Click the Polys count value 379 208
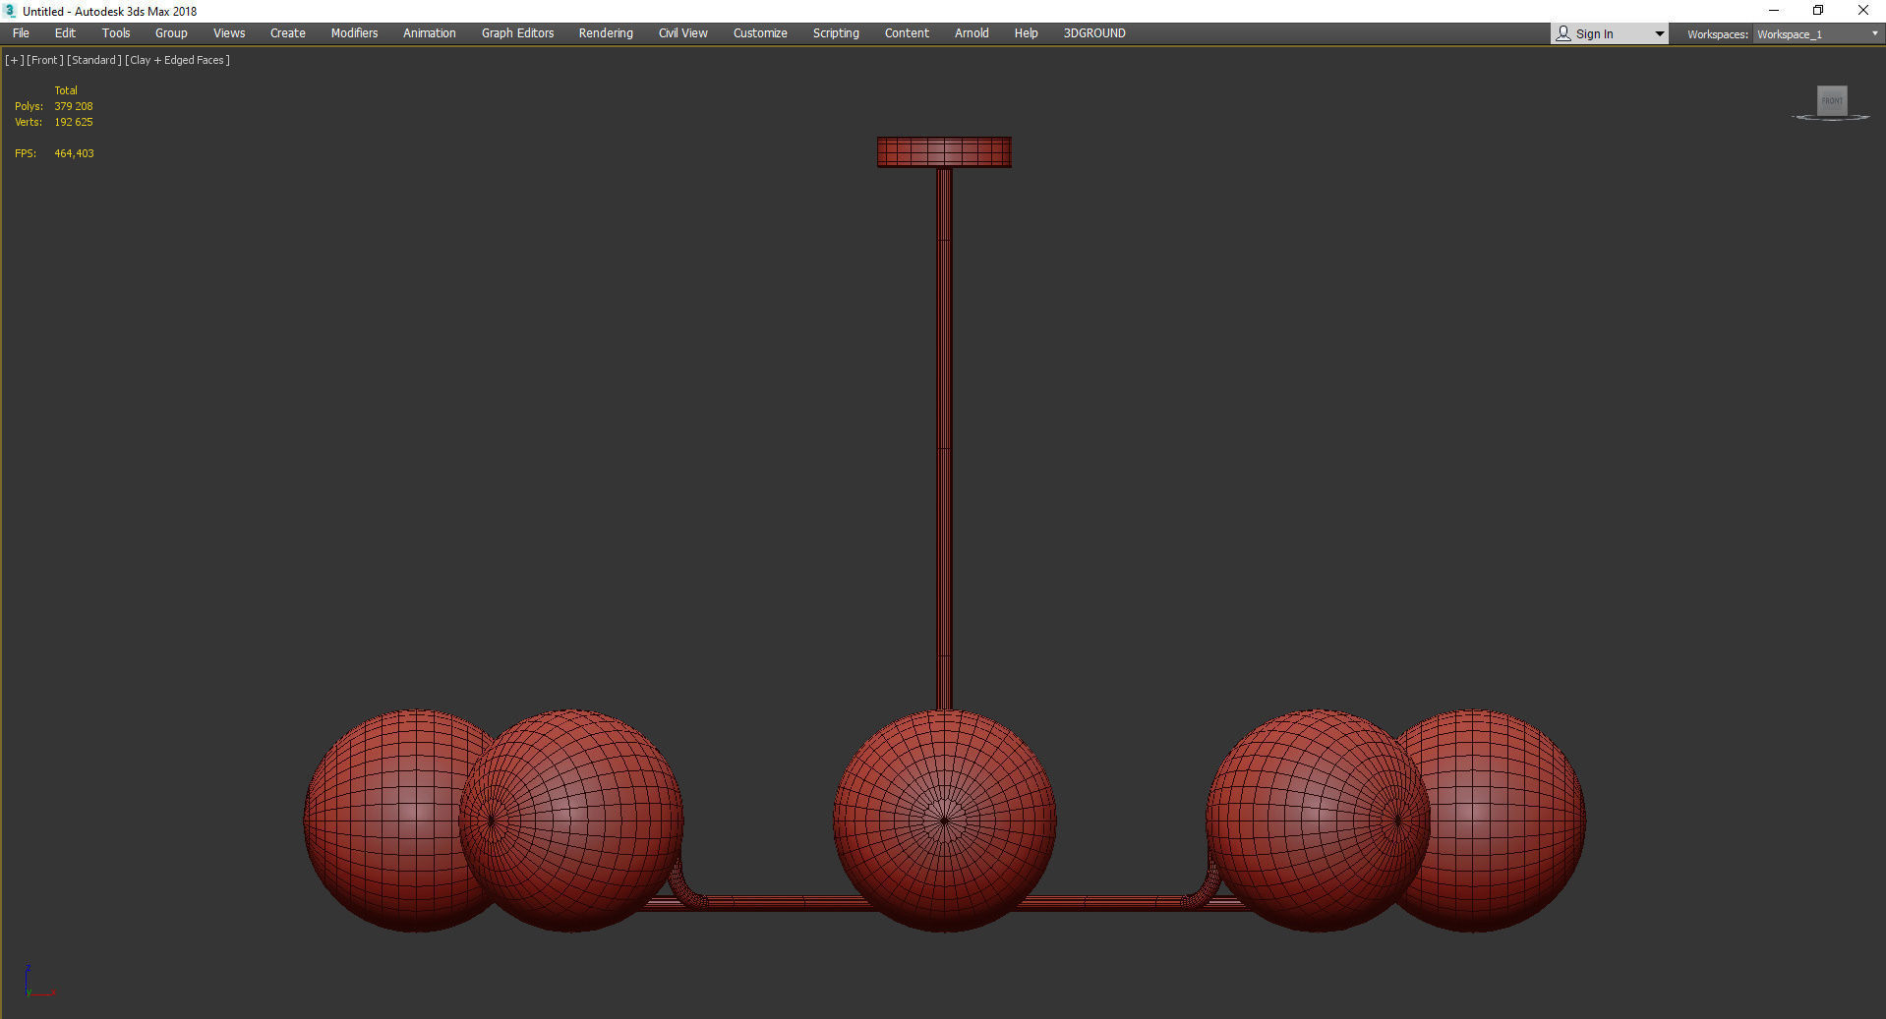 (x=74, y=106)
